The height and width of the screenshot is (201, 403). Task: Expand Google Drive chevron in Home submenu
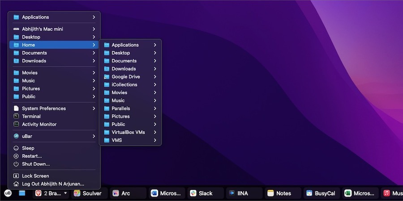[155, 77]
